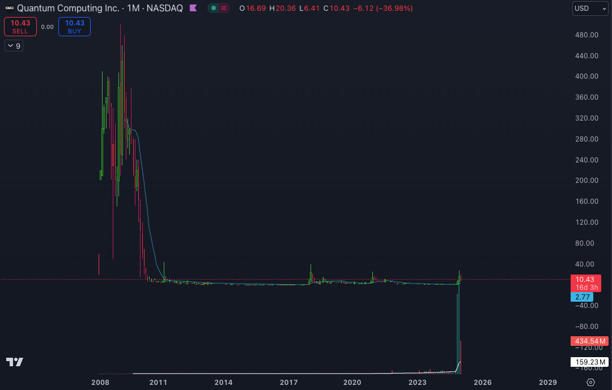Click the 2011 label on time axis
The width and height of the screenshot is (612, 390).
coord(158,383)
